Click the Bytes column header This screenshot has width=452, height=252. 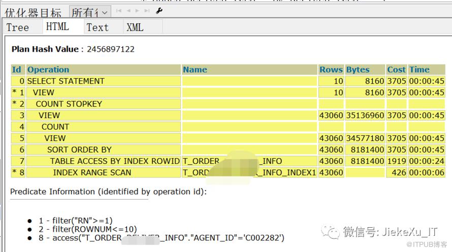358,70
